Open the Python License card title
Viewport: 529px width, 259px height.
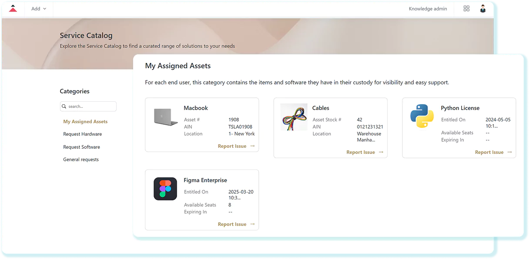460,108
